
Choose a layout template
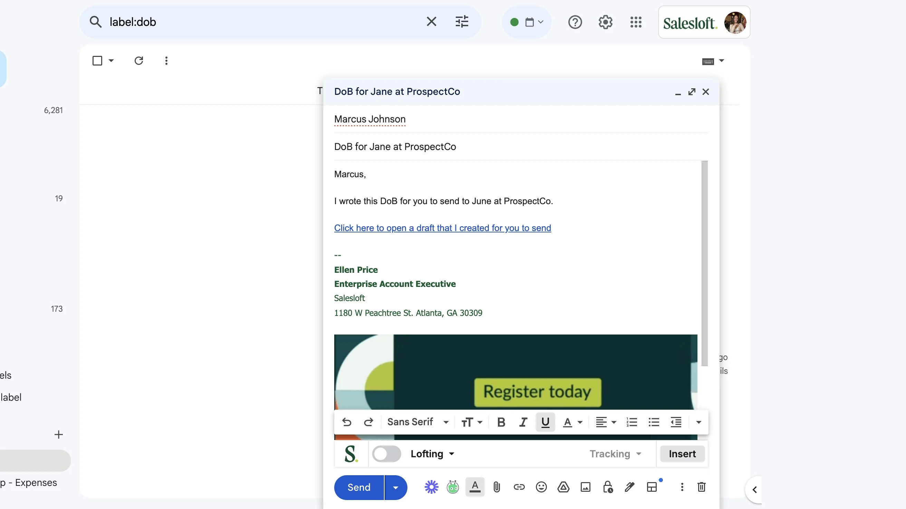pos(652,487)
